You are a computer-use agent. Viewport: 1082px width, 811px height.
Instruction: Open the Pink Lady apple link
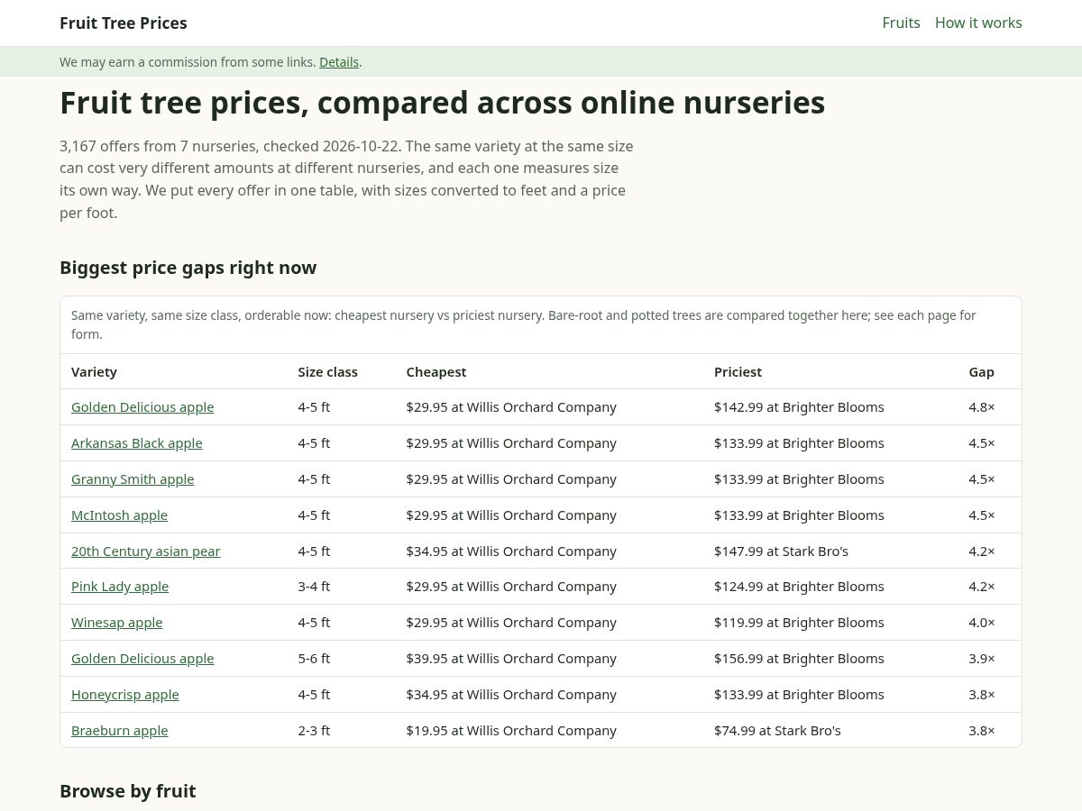pos(120,587)
